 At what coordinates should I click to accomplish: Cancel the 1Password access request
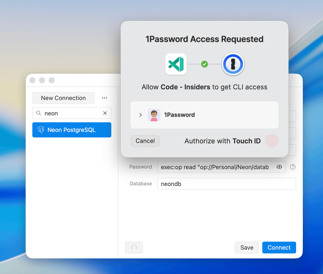pyautogui.click(x=145, y=141)
